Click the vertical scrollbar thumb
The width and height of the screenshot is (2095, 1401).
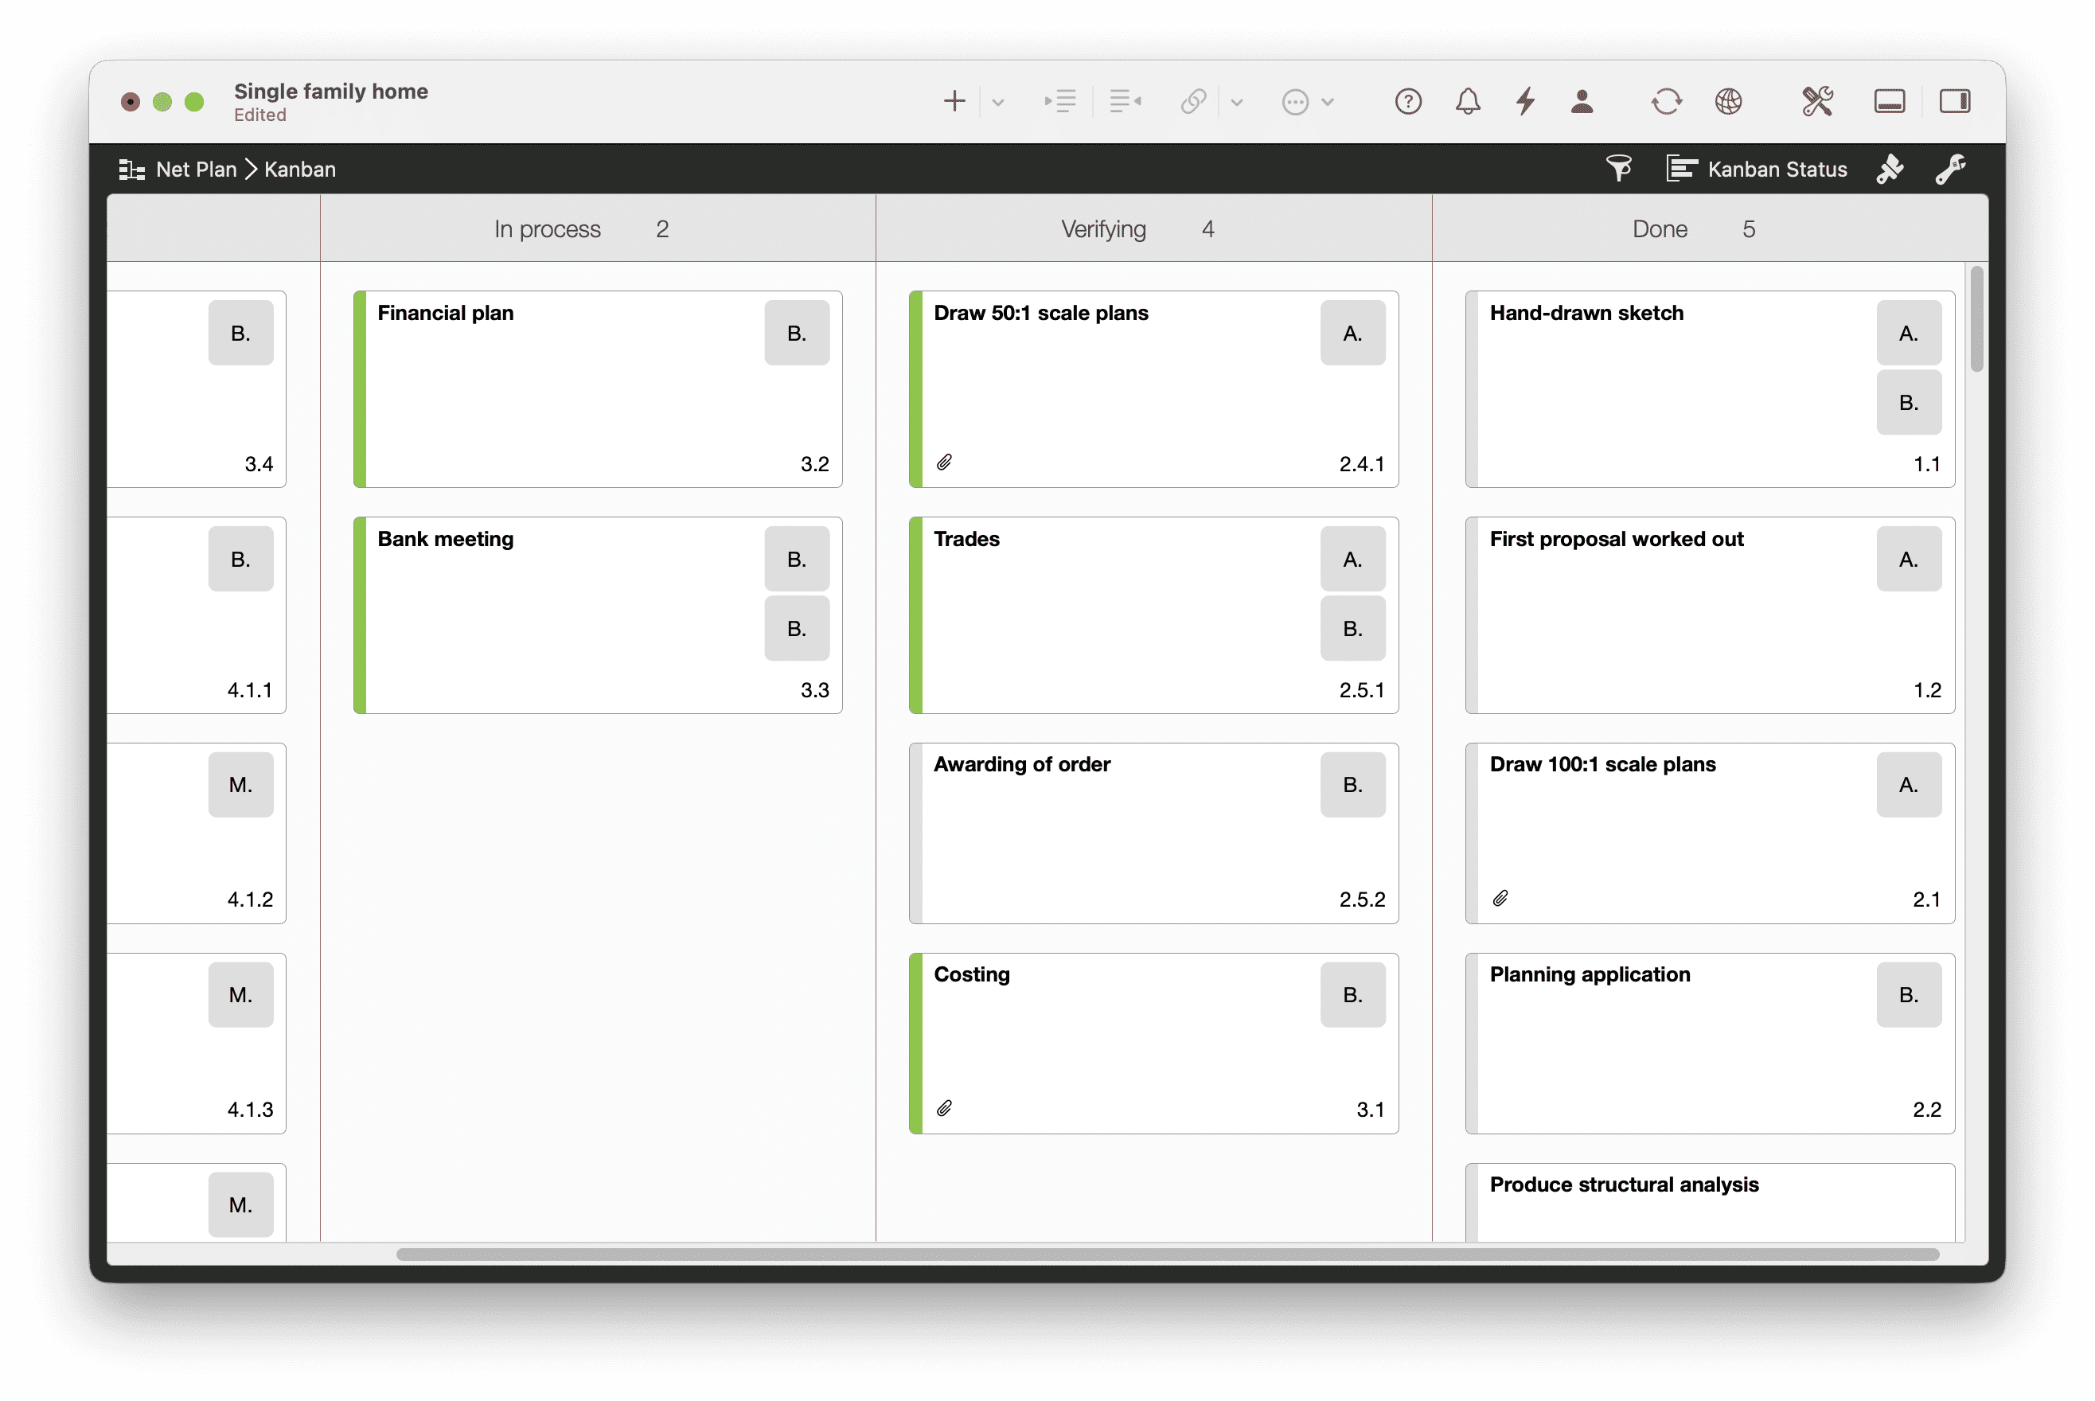point(1976,318)
